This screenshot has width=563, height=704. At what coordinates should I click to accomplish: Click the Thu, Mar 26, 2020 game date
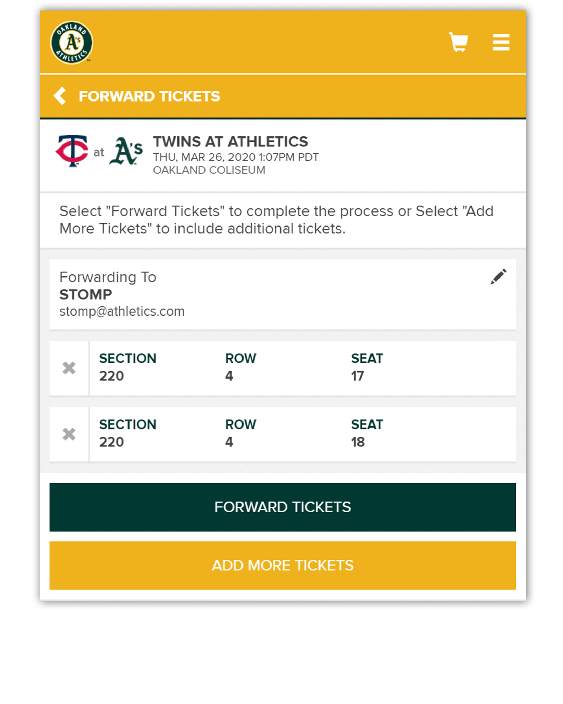coord(235,157)
